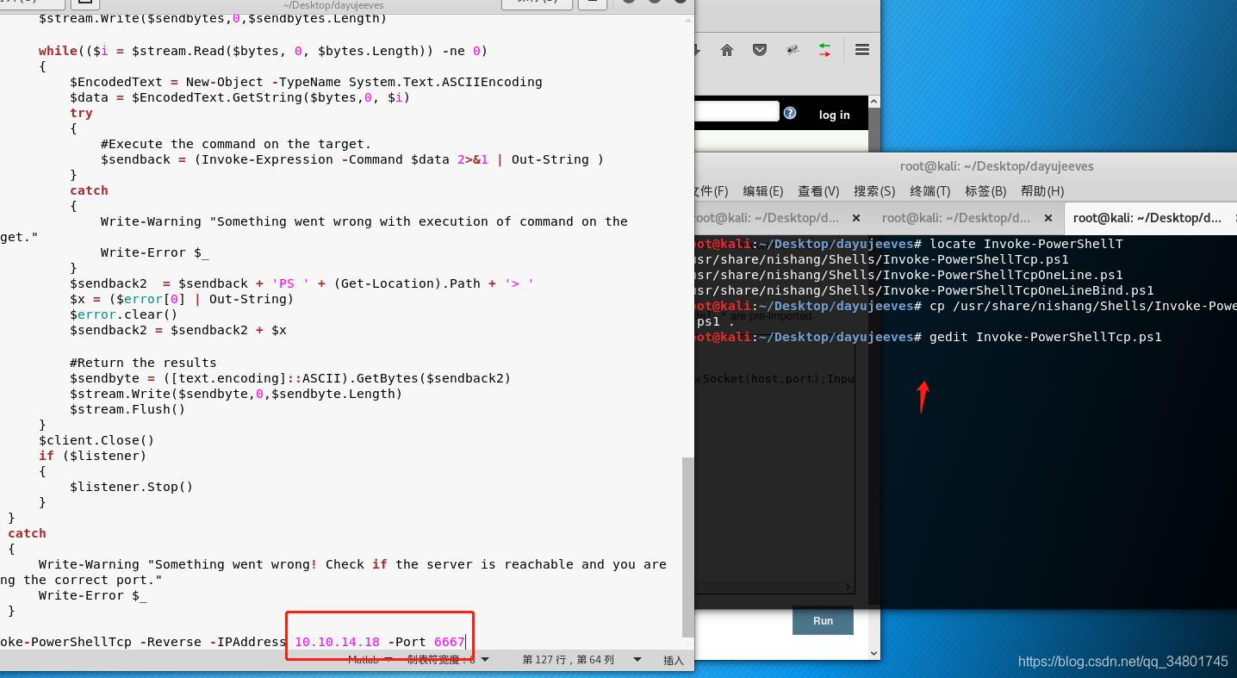Open terminal 搜索(S) menu
The height and width of the screenshot is (678, 1237).
tap(874, 191)
